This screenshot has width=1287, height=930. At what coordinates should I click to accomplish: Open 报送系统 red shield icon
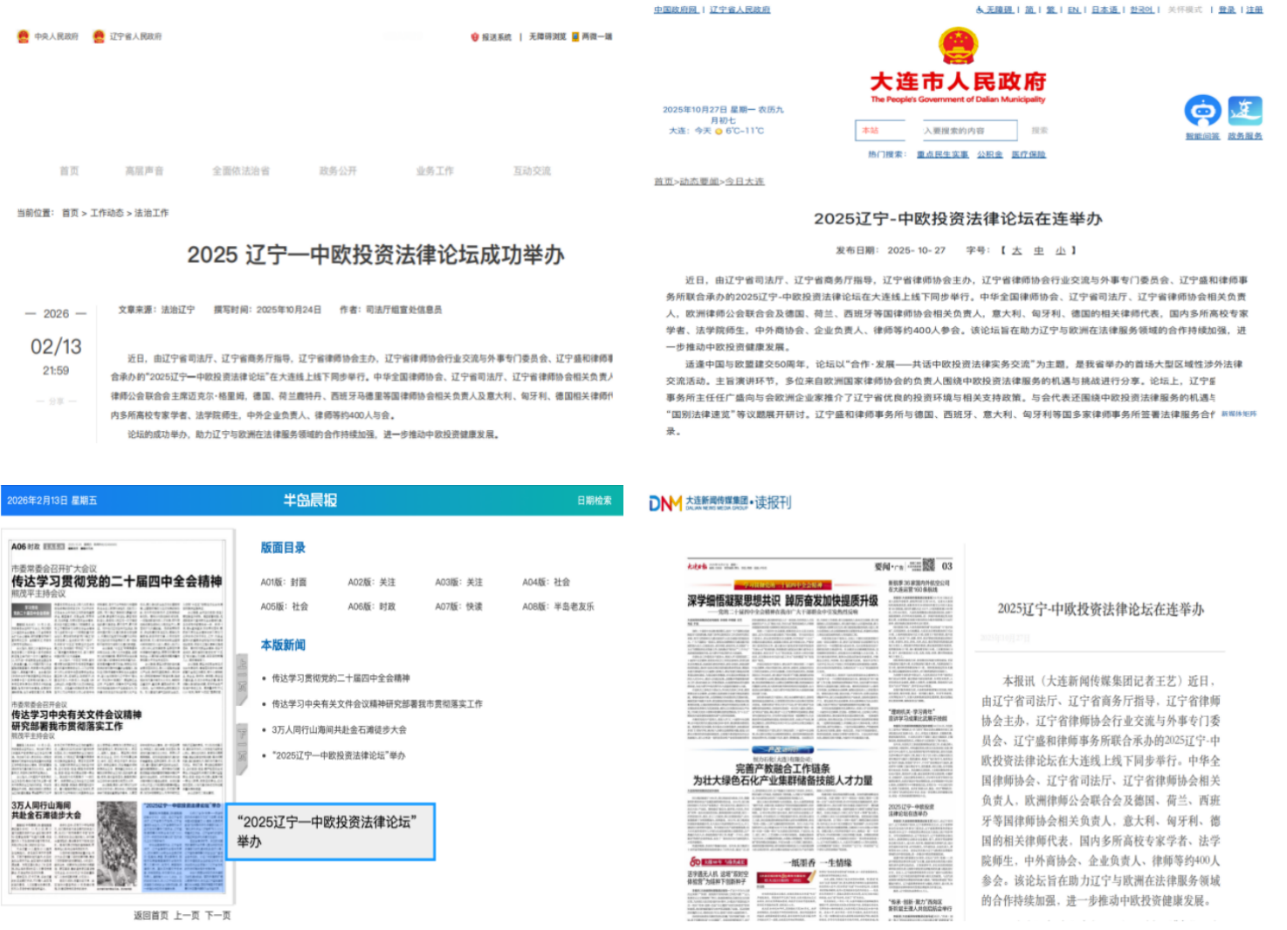tap(475, 37)
